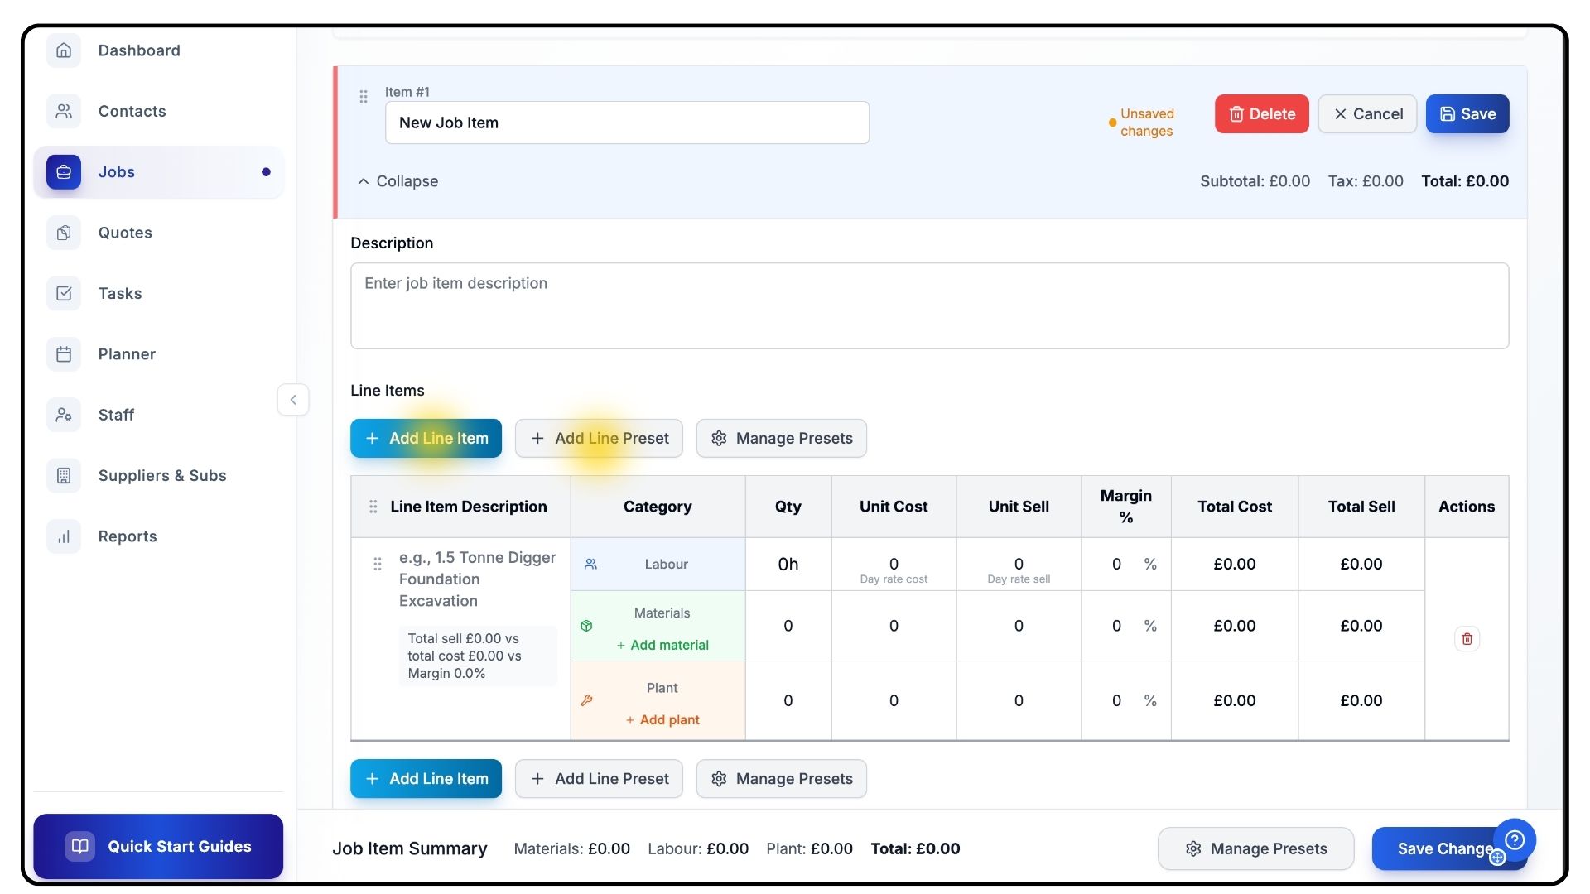The width and height of the screenshot is (1590, 894).
Task: Click the top blue Add Line Item button
Action: (426, 439)
